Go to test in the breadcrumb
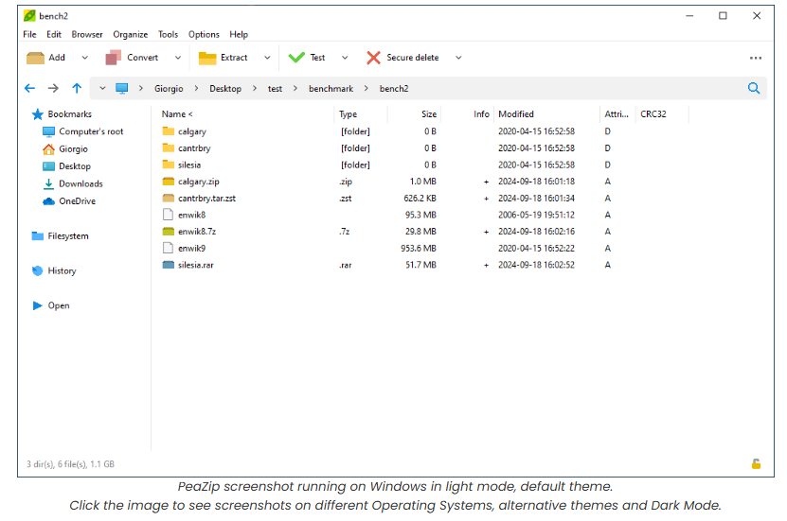 275,89
